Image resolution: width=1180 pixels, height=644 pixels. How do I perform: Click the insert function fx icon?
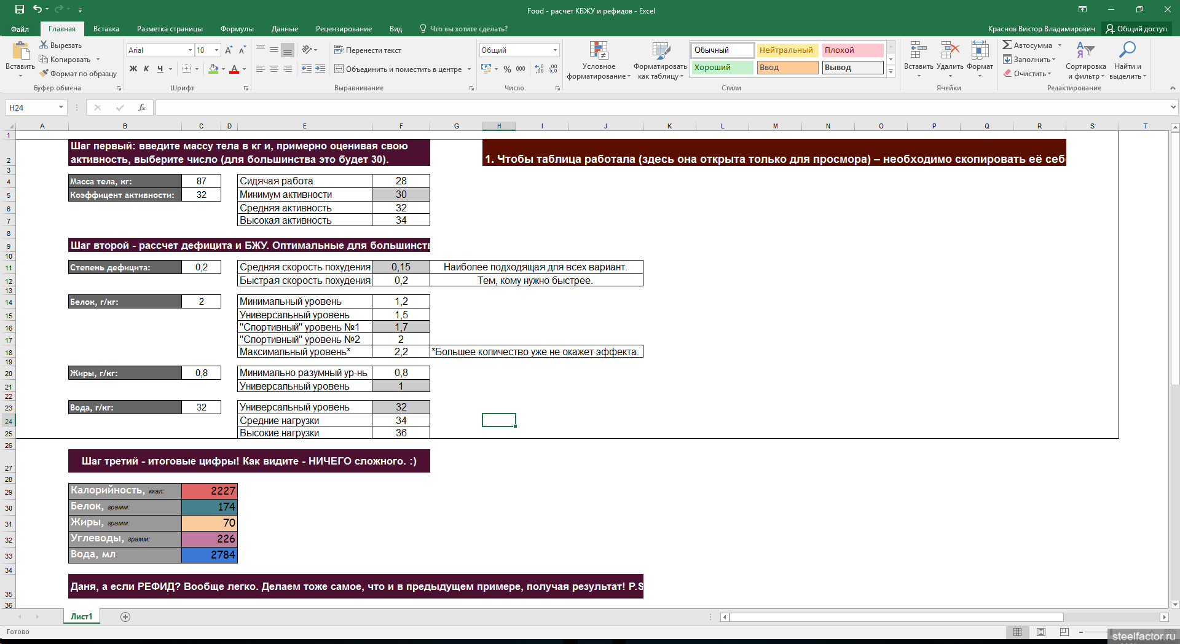point(141,108)
